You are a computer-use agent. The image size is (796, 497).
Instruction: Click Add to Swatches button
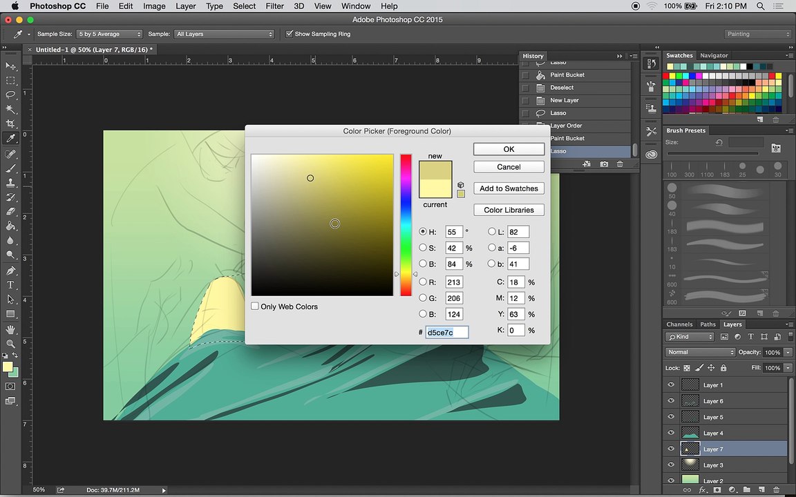[509, 188]
